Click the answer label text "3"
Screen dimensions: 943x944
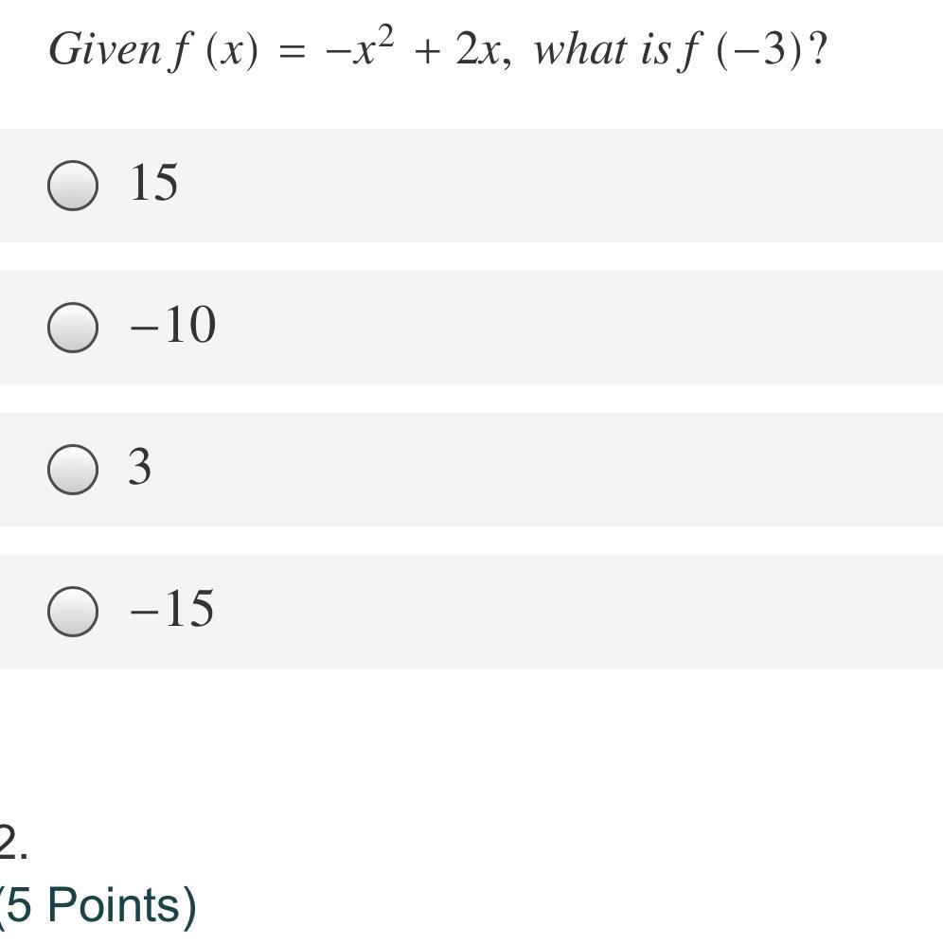click(140, 467)
